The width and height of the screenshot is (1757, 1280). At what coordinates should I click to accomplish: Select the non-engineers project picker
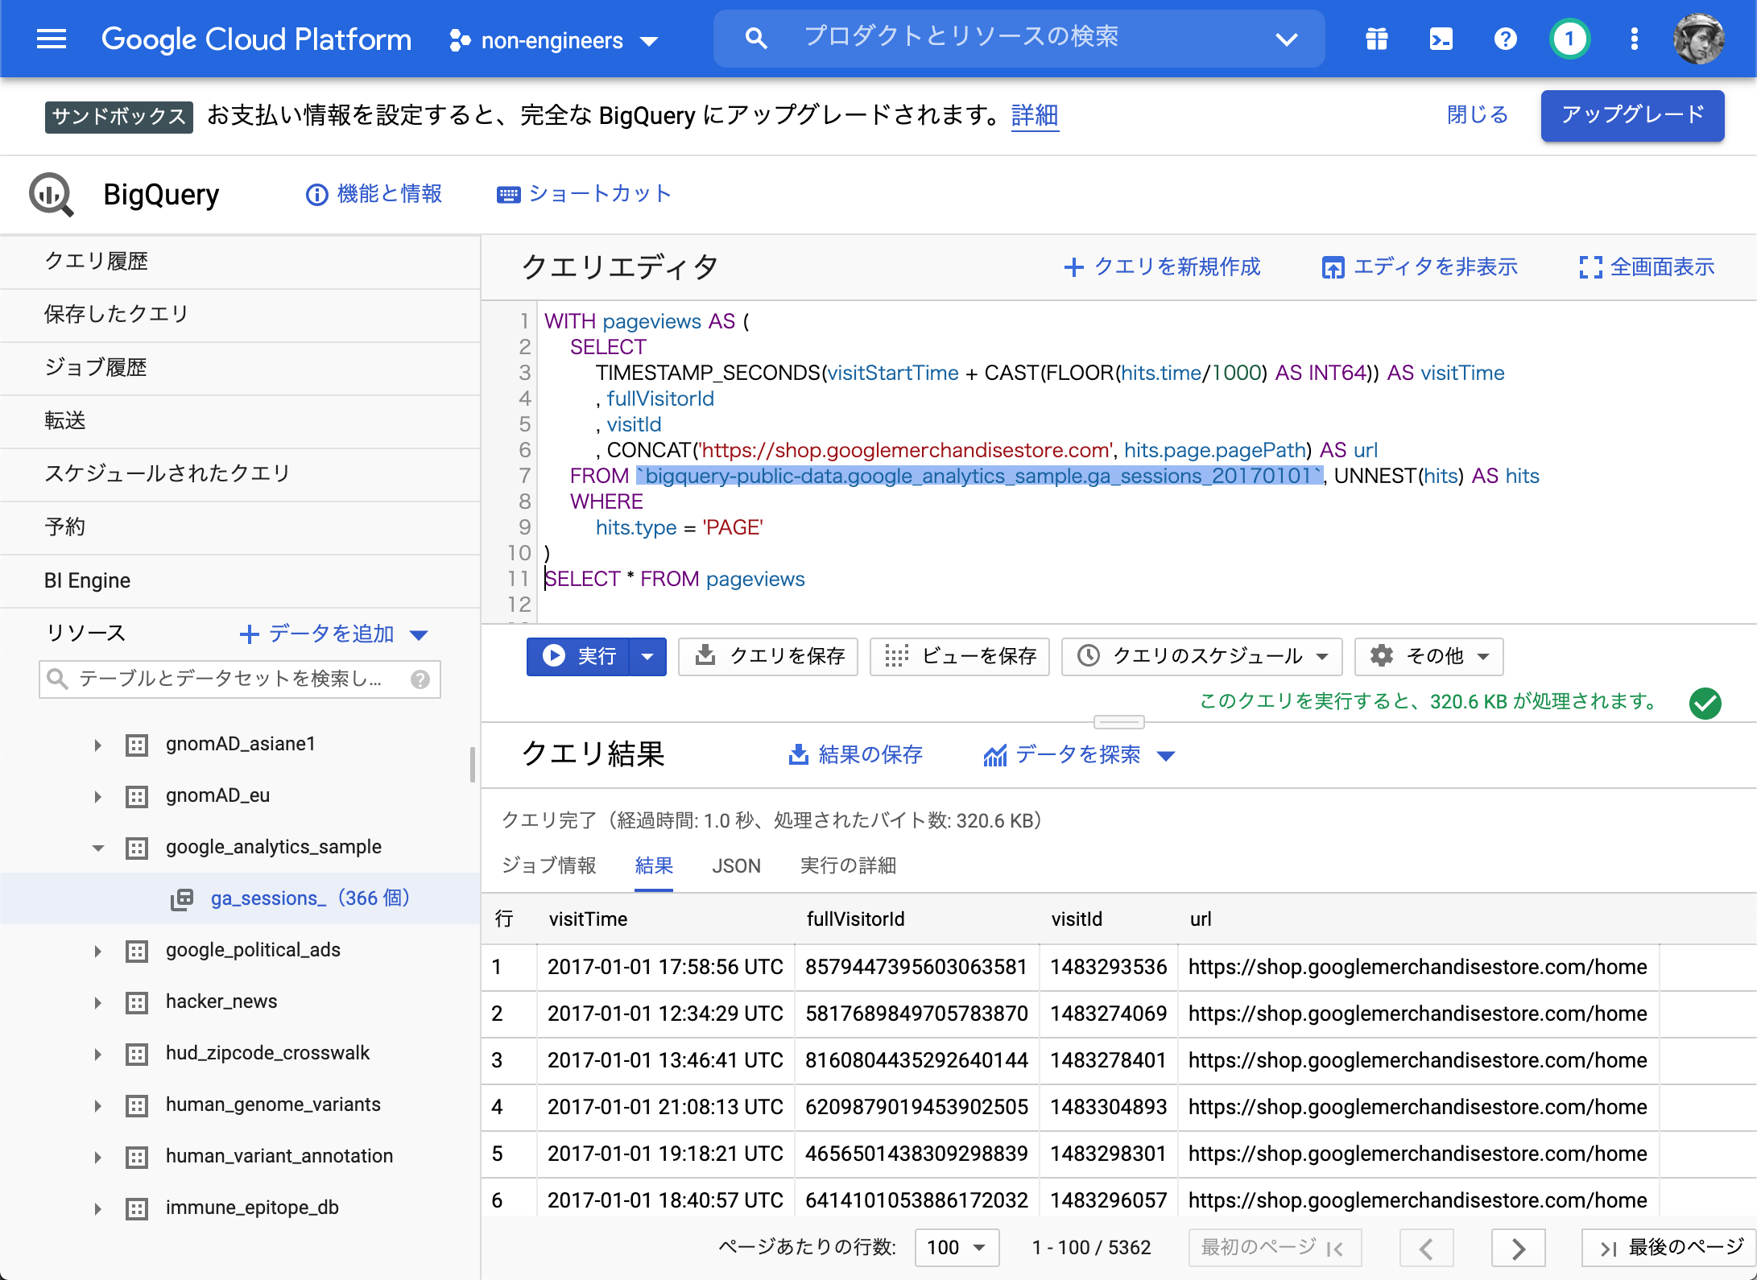[554, 40]
